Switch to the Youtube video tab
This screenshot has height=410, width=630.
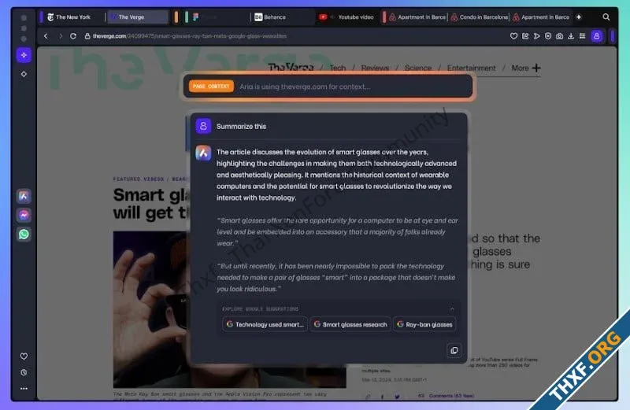(349, 17)
